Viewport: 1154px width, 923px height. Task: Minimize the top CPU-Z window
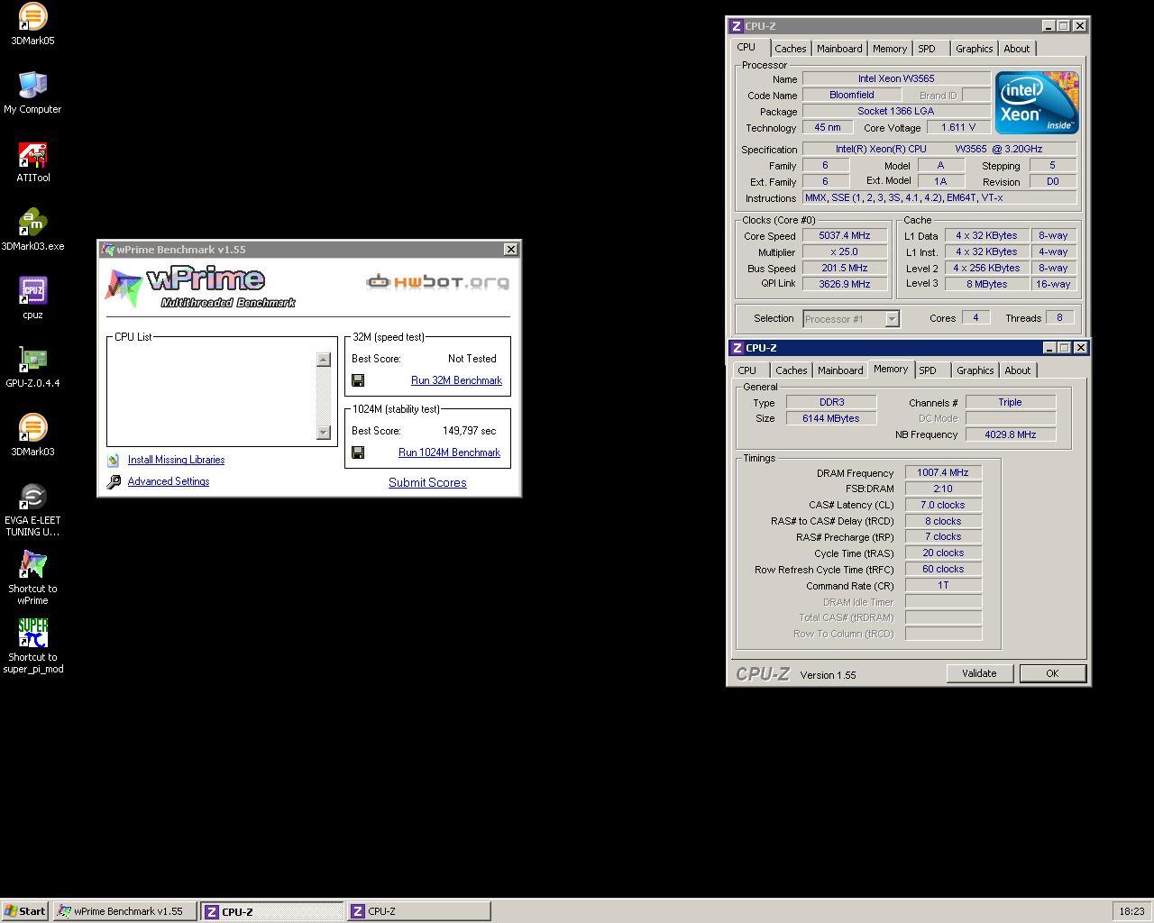1049,26
